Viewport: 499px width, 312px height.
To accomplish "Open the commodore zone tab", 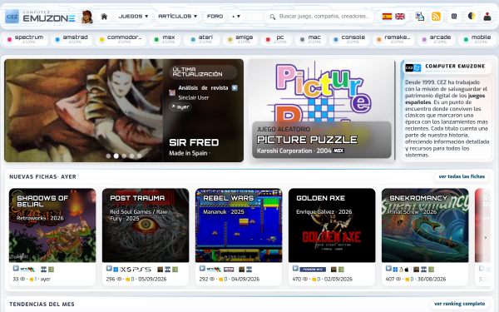I will [121, 39].
